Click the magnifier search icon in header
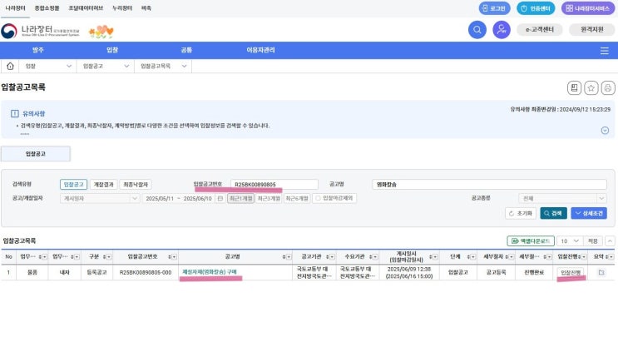 point(477,30)
